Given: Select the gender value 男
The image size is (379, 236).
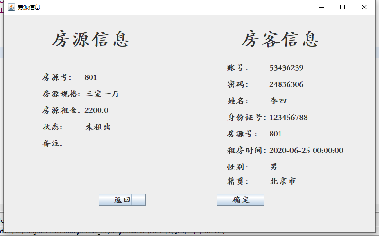Looking at the screenshot, I should [x=274, y=167].
